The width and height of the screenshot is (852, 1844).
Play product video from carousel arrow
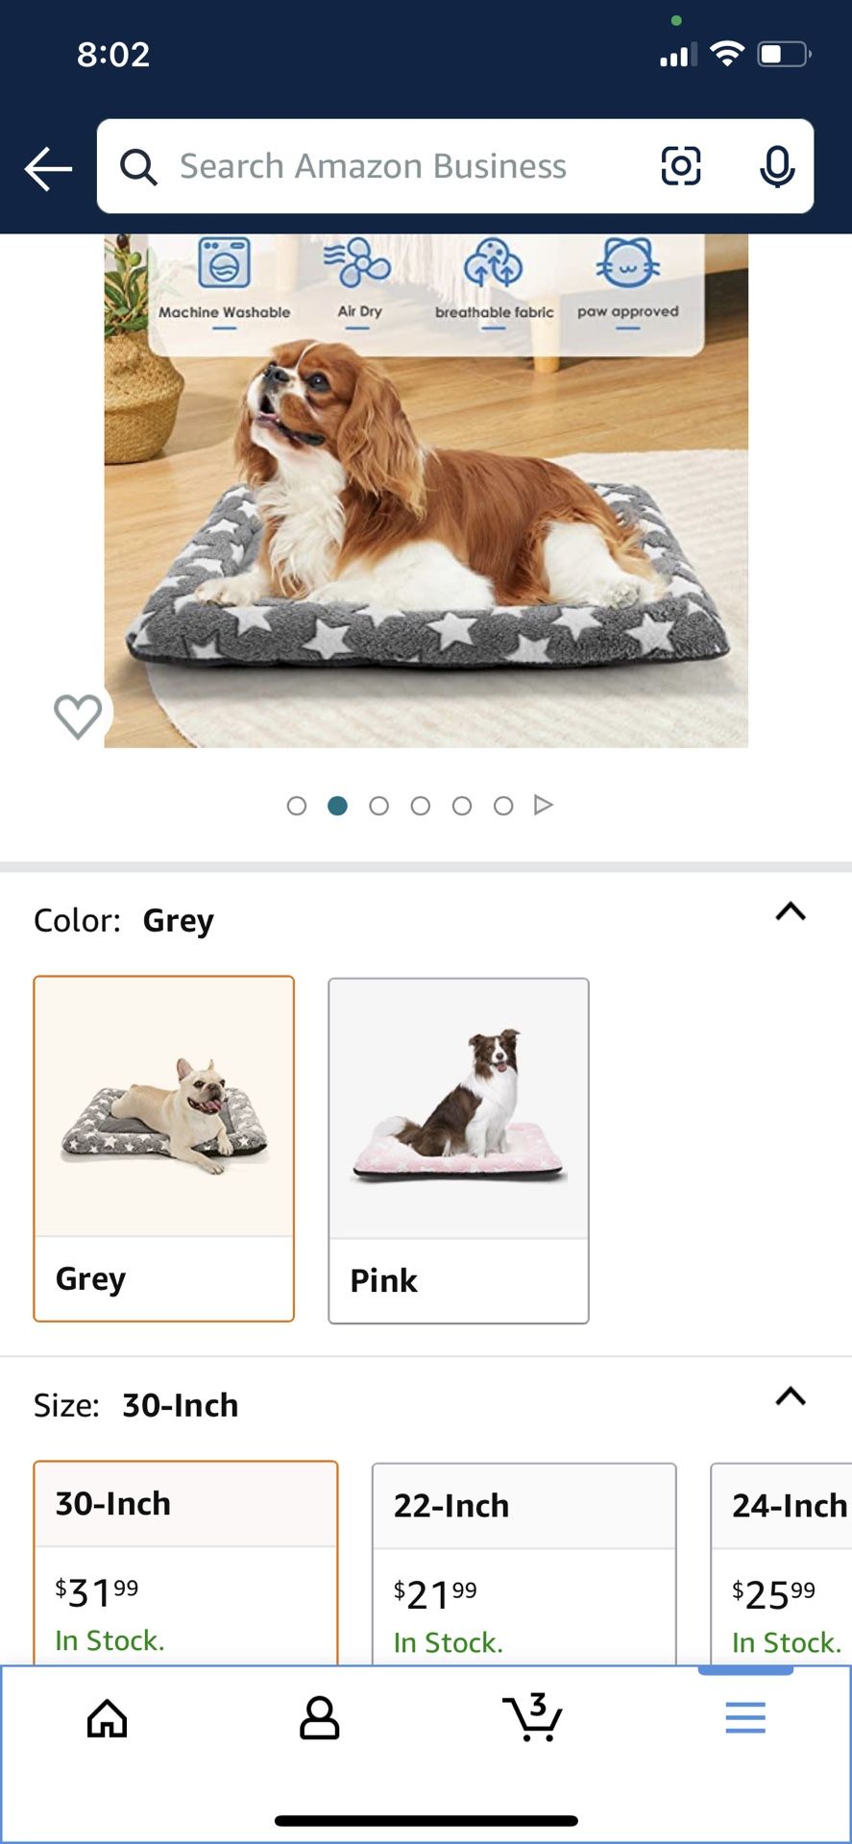(x=544, y=805)
